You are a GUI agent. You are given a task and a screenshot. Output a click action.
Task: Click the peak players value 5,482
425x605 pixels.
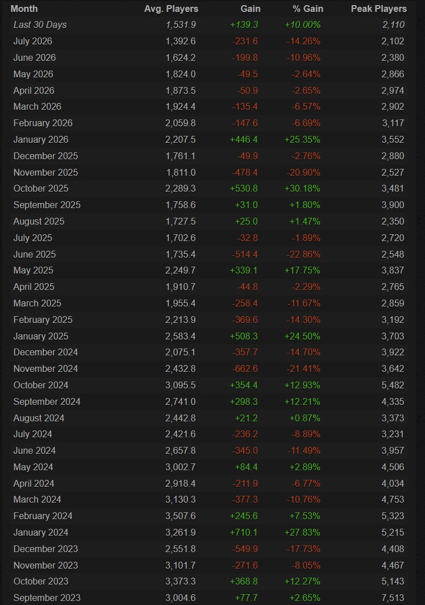click(x=393, y=385)
